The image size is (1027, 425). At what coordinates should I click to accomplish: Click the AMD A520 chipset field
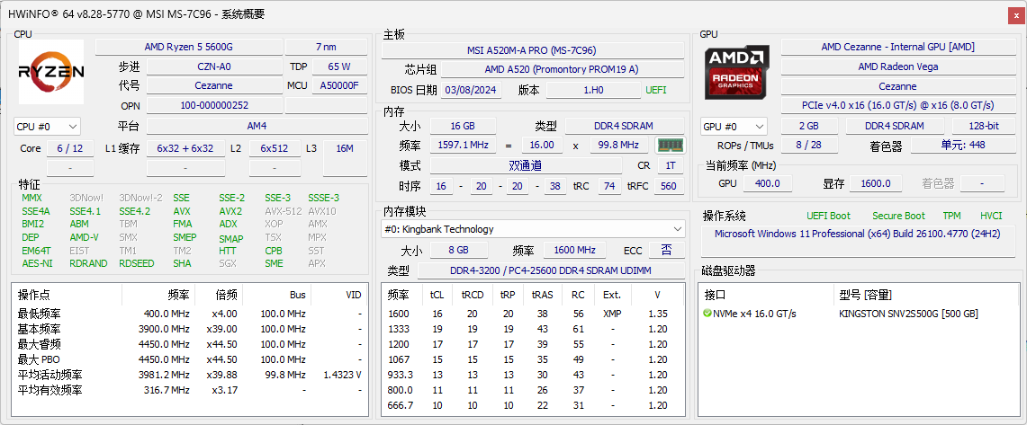click(562, 69)
